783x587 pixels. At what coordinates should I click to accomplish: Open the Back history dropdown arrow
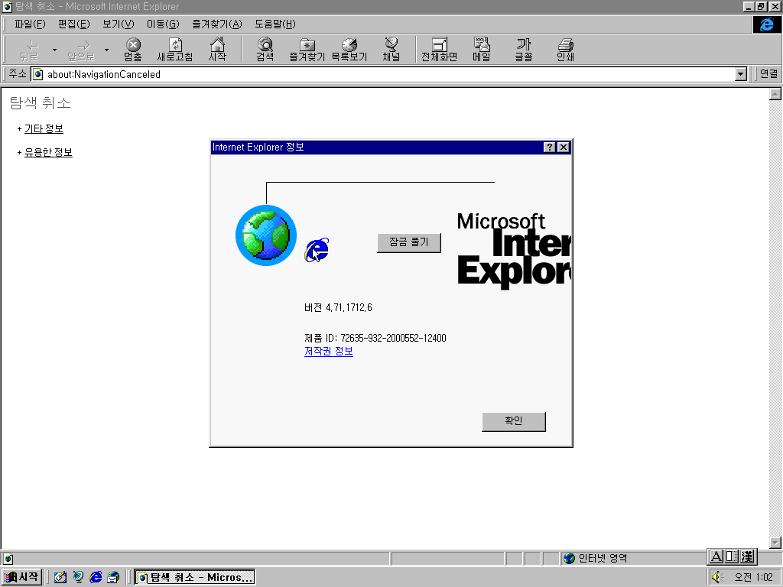click(54, 50)
